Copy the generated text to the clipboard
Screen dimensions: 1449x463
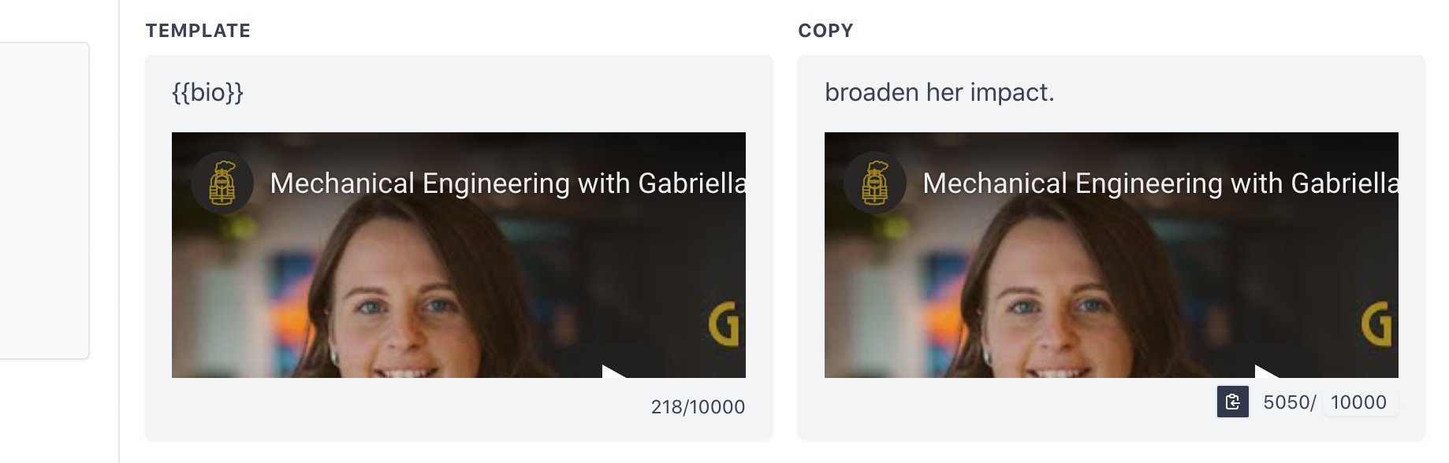click(x=1232, y=402)
